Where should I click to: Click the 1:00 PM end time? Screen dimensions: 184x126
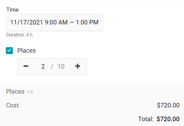(x=87, y=22)
